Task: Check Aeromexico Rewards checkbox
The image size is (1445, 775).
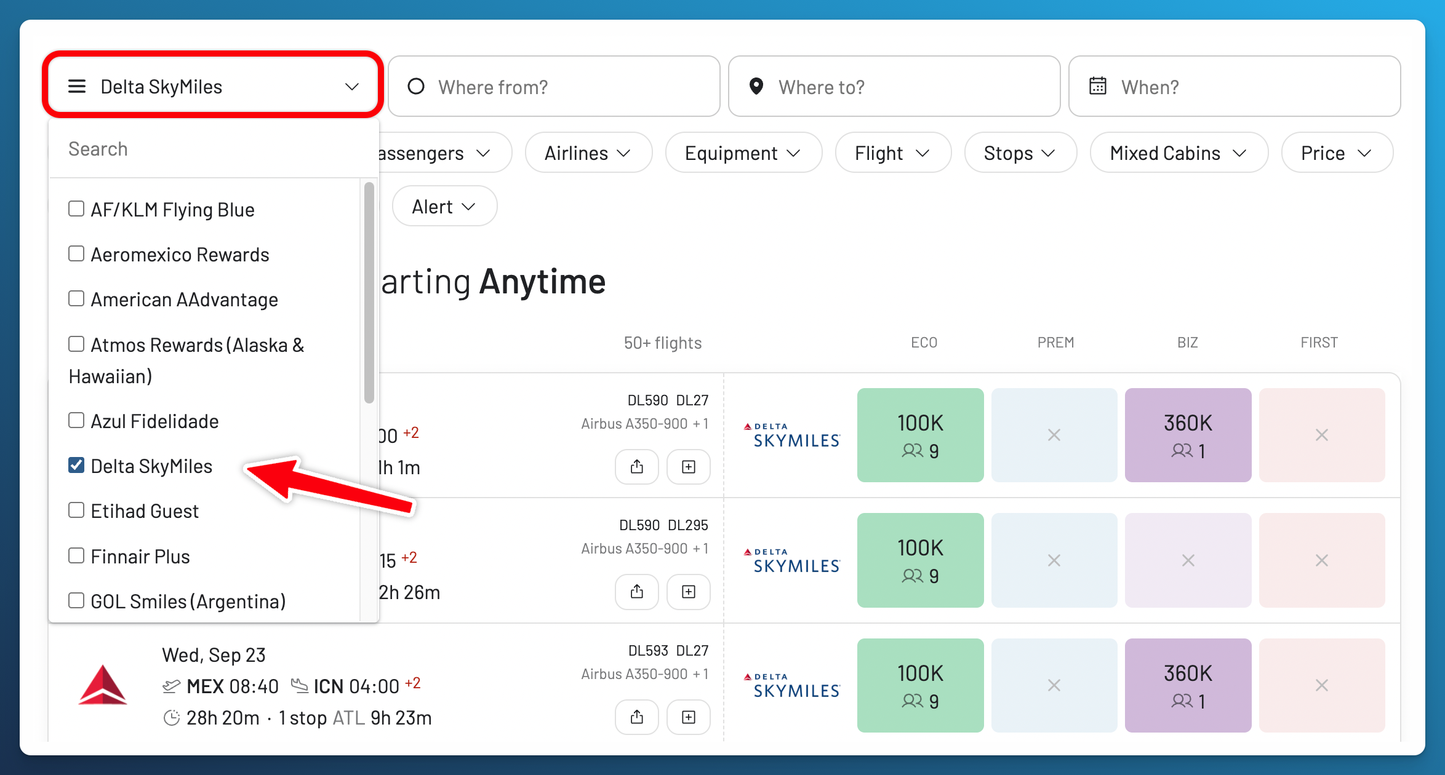Action: [76, 253]
